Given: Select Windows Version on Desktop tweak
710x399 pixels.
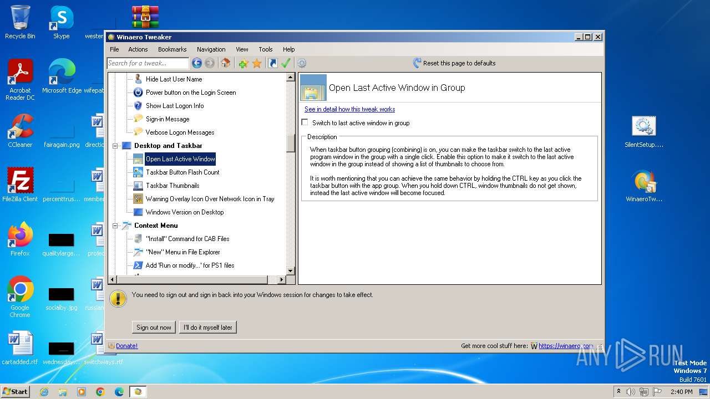Looking at the screenshot, I should 185,212.
